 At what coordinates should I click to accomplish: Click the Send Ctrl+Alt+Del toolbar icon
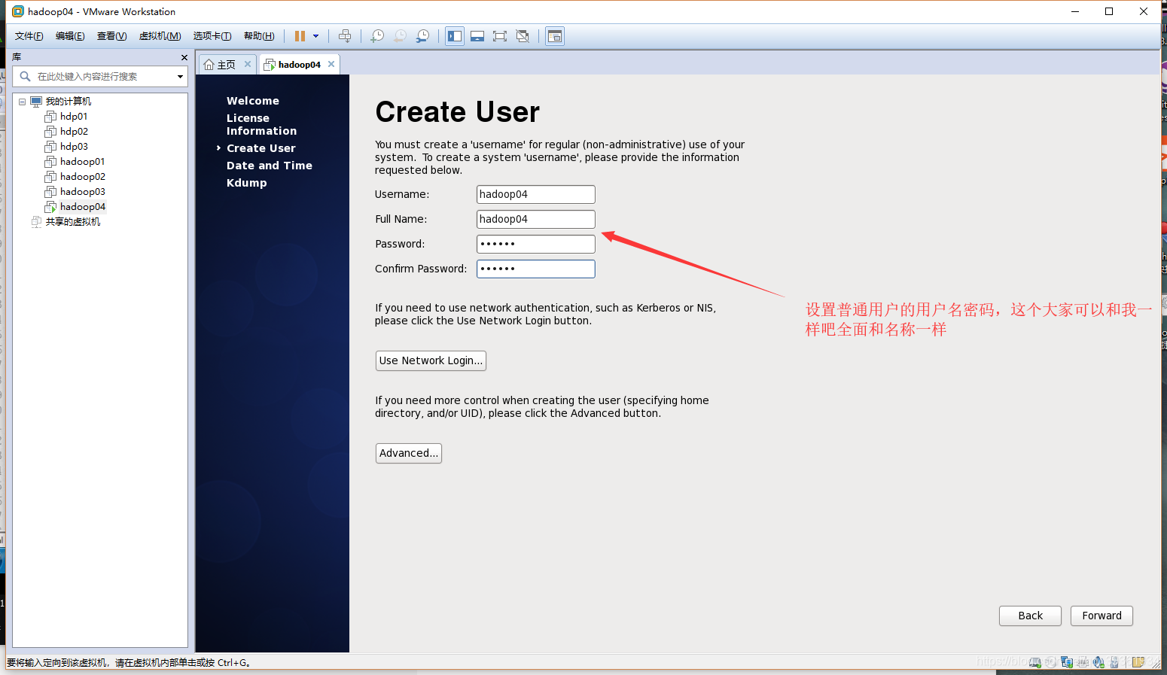[345, 36]
